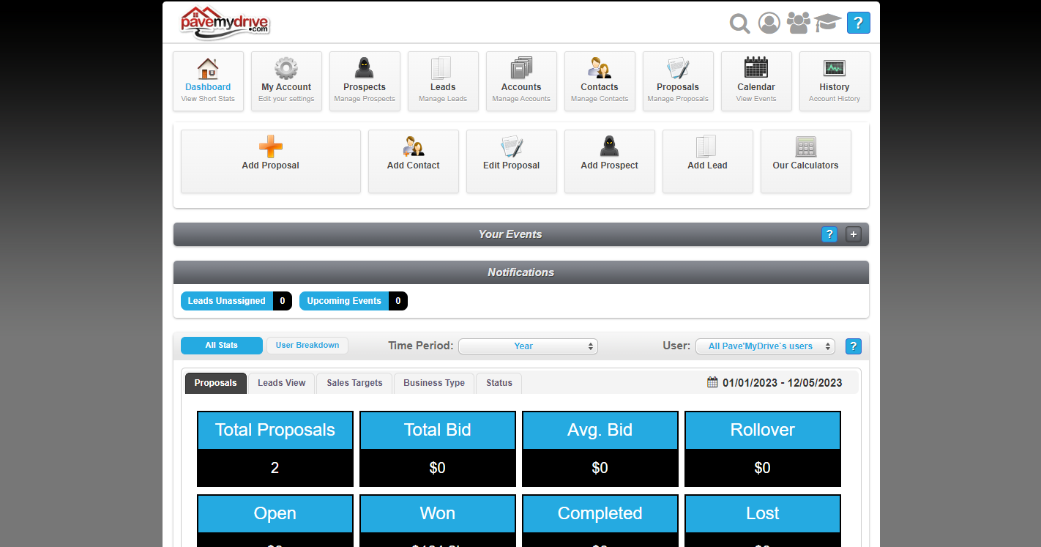Screen dimensions: 1041x547
Task: Open the Time Period dropdown
Action: tap(528, 346)
